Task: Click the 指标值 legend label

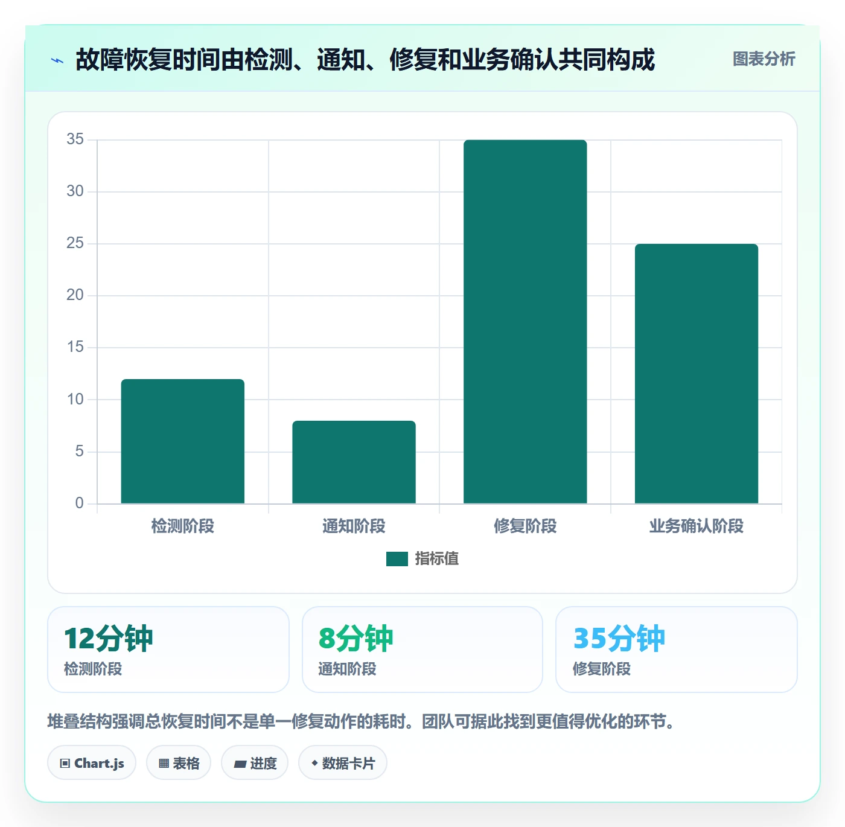Action: pos(437,559)
